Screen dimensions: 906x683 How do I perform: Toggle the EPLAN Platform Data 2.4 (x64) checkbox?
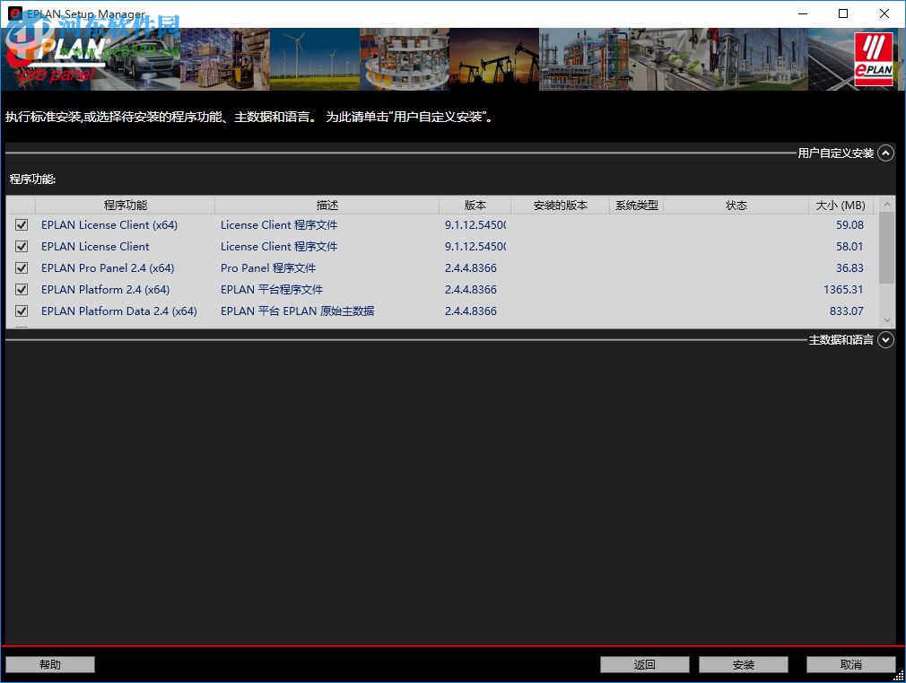pos(21,311)
